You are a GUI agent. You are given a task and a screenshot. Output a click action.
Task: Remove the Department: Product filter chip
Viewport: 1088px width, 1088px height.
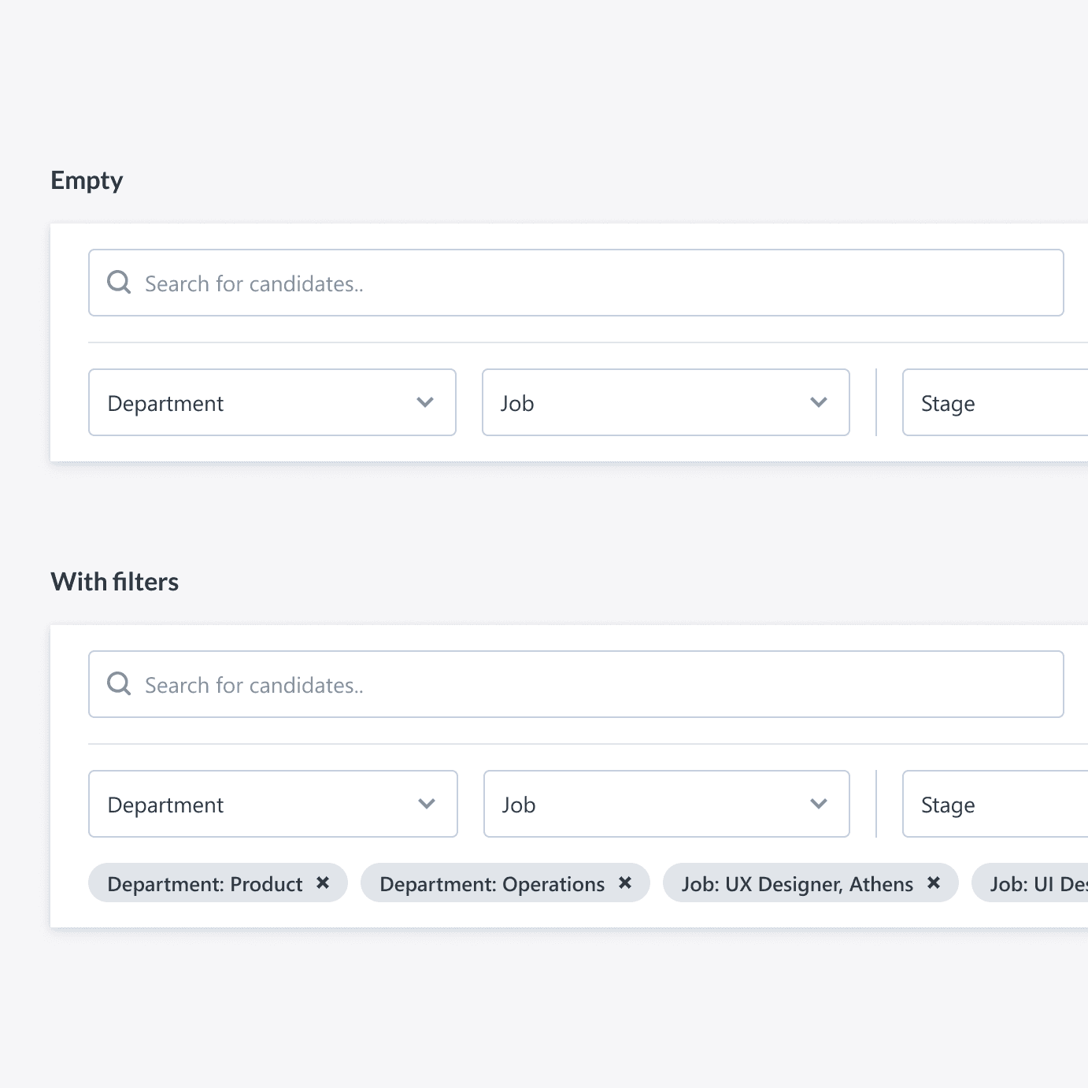[x=323, y=883]
